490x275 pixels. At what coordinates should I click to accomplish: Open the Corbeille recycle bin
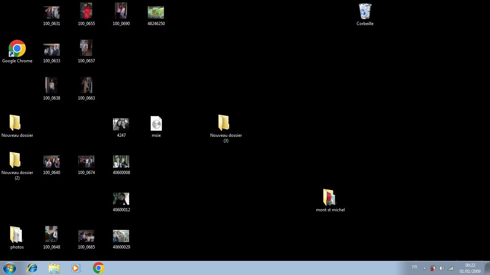point(365,11)
